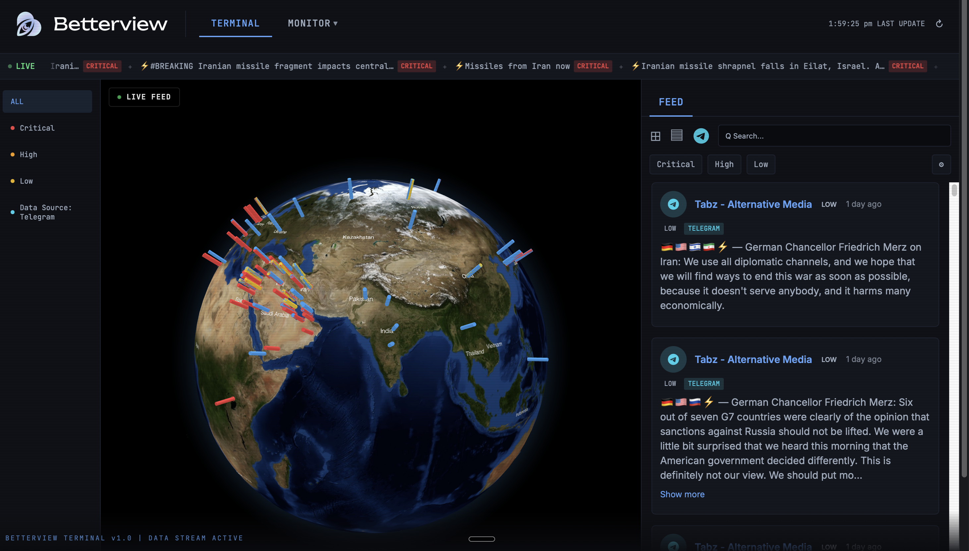The image size is (969, 551).
Task: Click Telegram avatar on second feed post
Action: point(673,359)
